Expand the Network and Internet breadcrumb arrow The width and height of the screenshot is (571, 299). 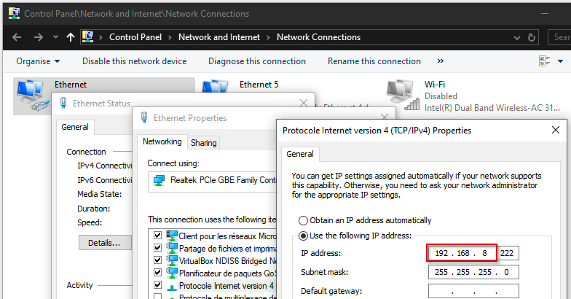coord(267,37)
